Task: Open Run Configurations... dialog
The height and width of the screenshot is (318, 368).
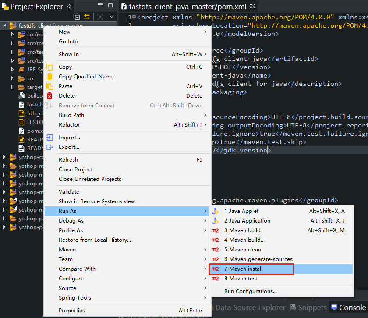Action: tap(281, 291)
